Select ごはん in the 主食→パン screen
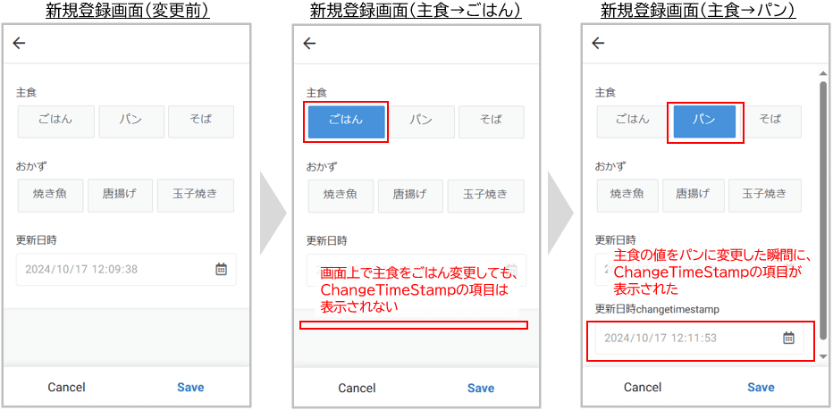The image size is (833, 410). 634,121
